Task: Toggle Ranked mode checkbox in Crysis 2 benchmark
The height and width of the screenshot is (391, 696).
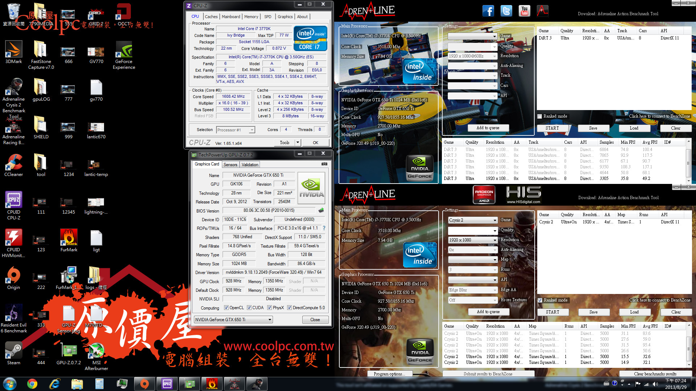Action: 540,300
